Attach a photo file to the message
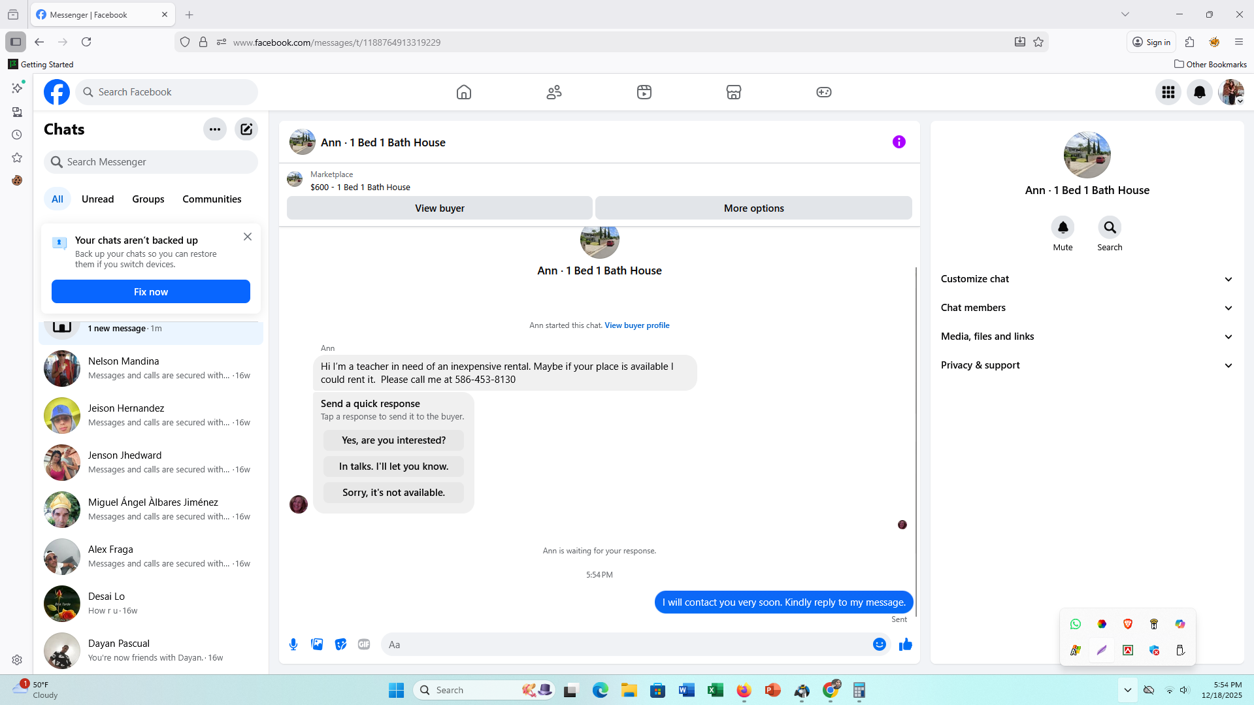This screenshot has width=1254, height=705. click(317, 645)
